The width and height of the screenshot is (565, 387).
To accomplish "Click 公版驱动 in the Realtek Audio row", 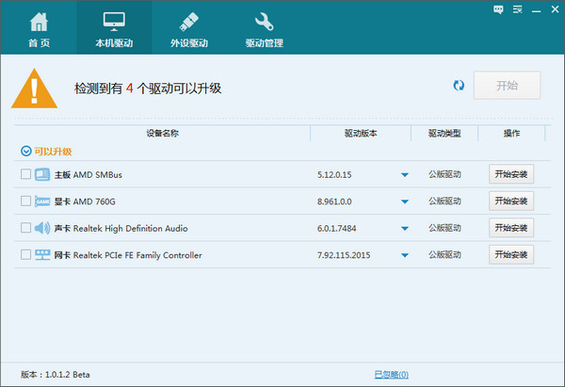I will coord(444,228).
